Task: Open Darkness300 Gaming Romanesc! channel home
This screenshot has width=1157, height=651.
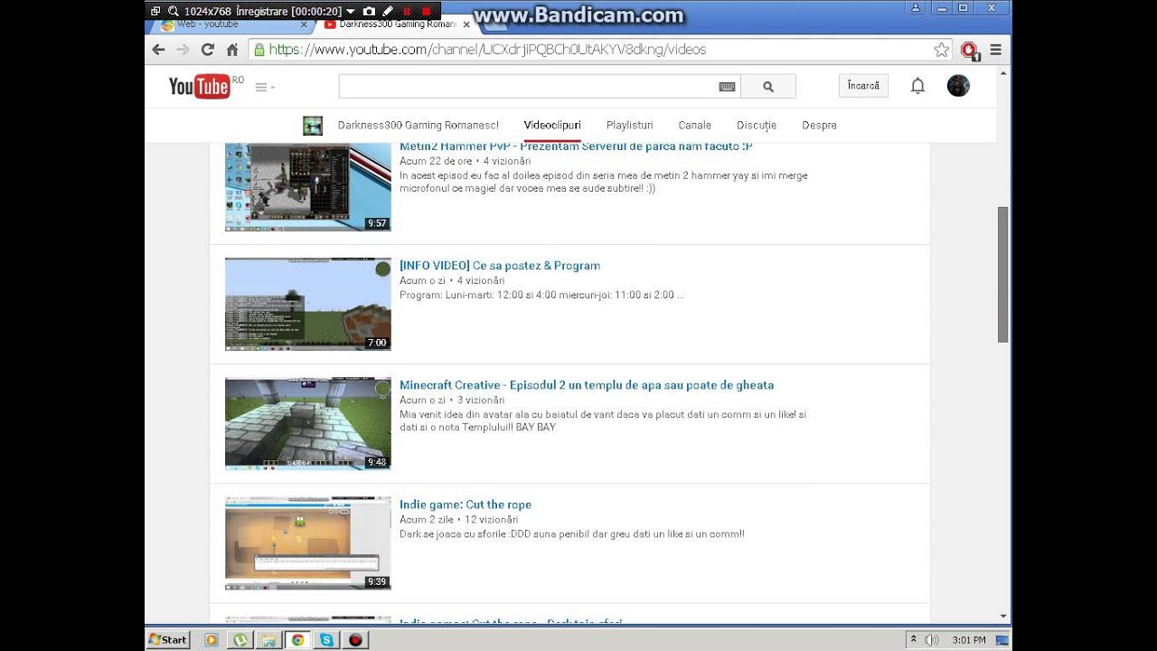Action: pos(418,126)
